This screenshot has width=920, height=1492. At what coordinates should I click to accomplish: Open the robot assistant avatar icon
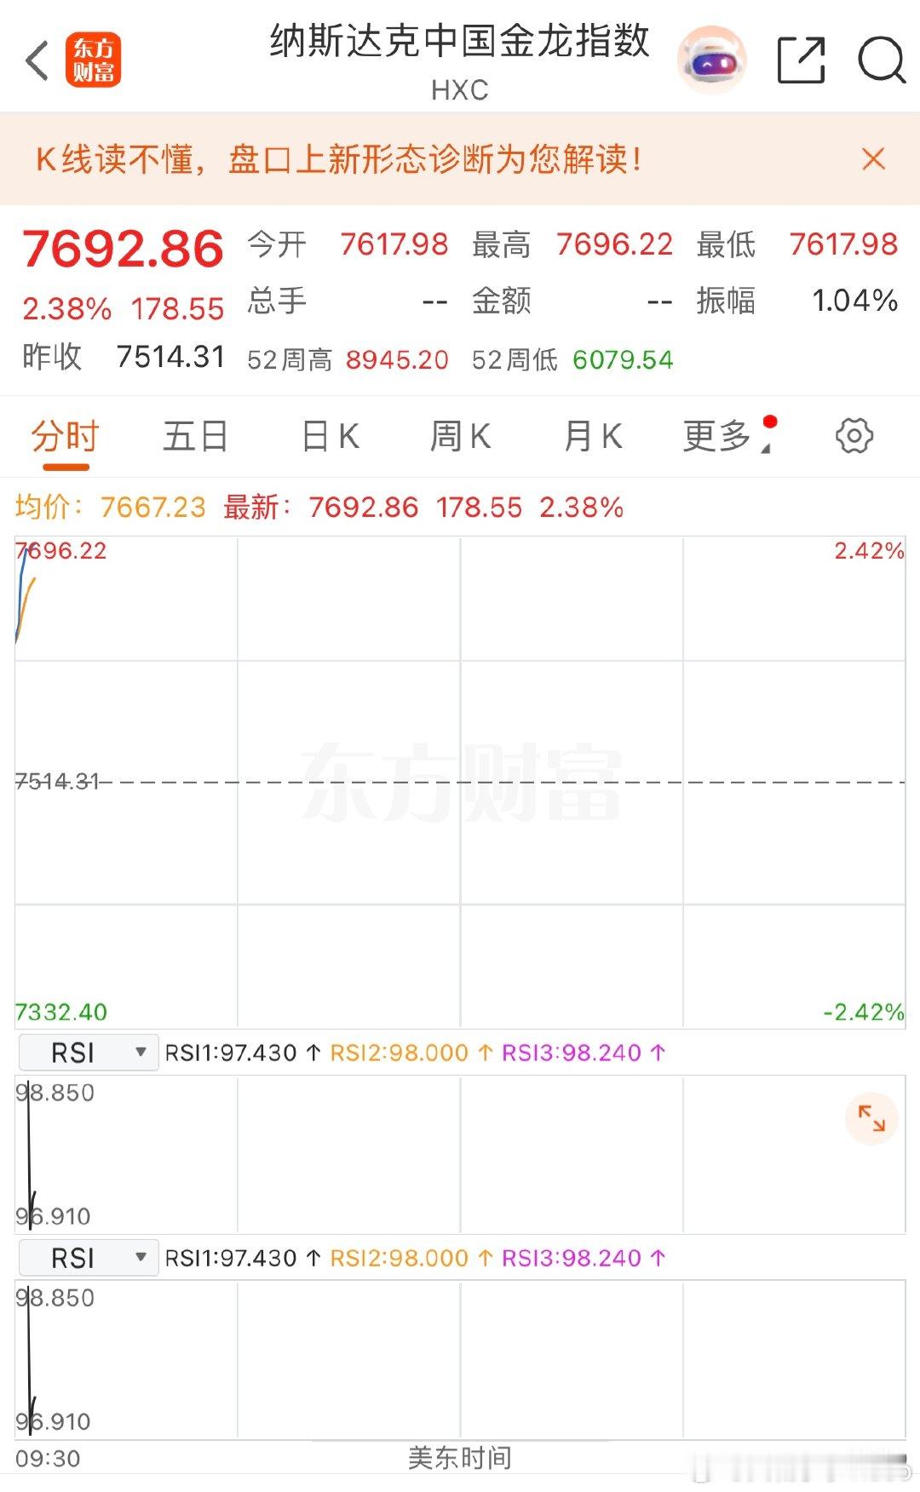coord(712,60)
